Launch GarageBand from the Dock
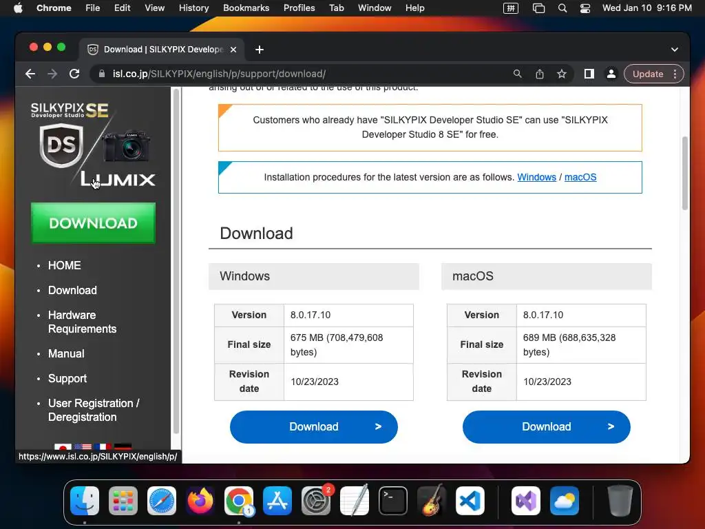Viewport: 705px width, 529px height. coord(432,501)
